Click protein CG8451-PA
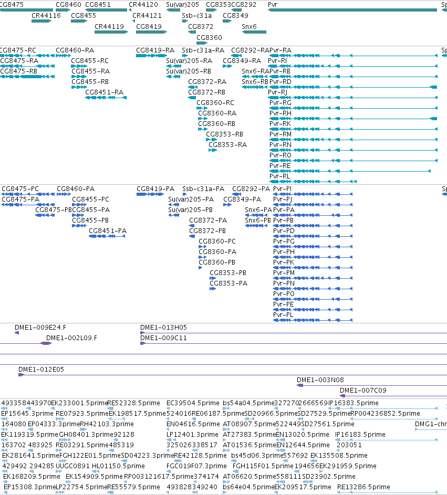This screenshot has height=495, width=447. point(107,236)
